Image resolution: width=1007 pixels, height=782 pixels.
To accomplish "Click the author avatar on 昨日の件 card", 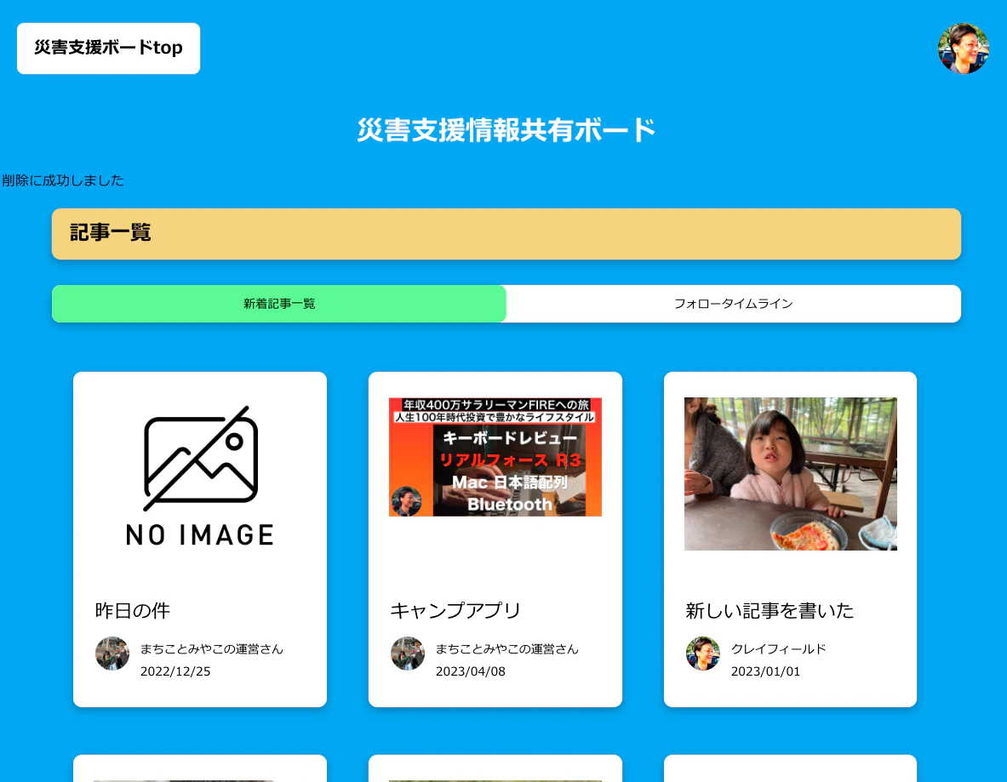I will click(x=112, y=654).
